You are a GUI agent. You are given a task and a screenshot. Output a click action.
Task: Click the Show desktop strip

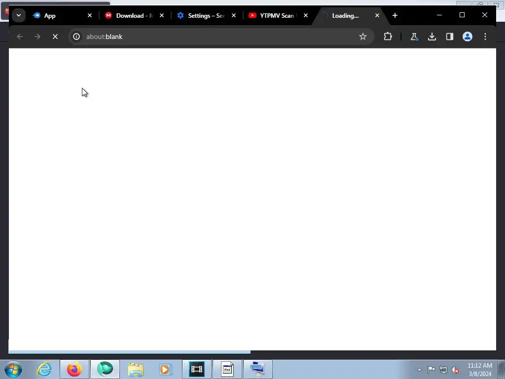coord(502,370)
